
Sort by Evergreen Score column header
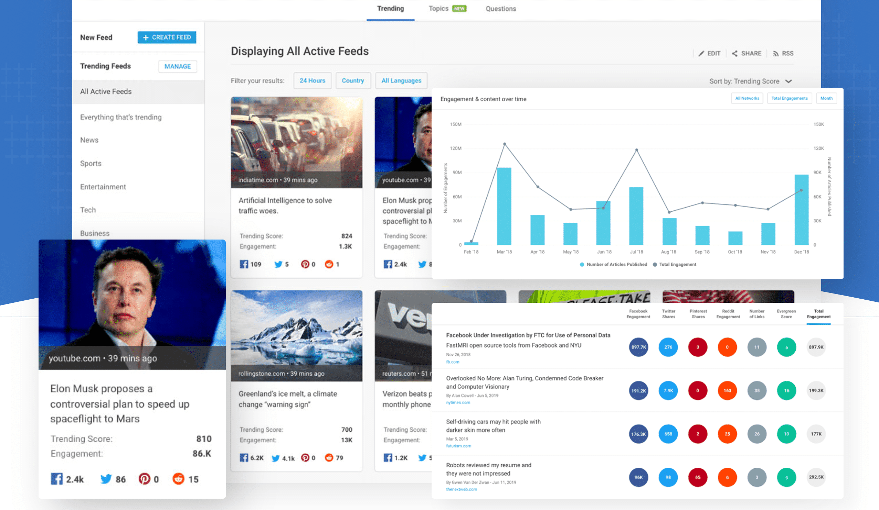click(x=786, y=314)
